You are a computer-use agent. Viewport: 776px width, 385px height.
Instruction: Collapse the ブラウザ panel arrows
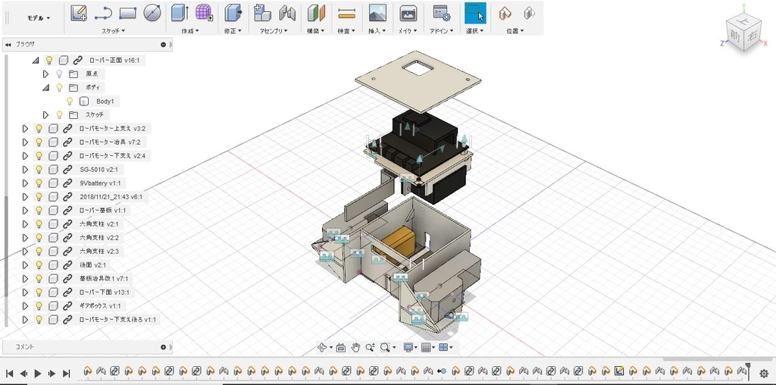pos(8,45)
